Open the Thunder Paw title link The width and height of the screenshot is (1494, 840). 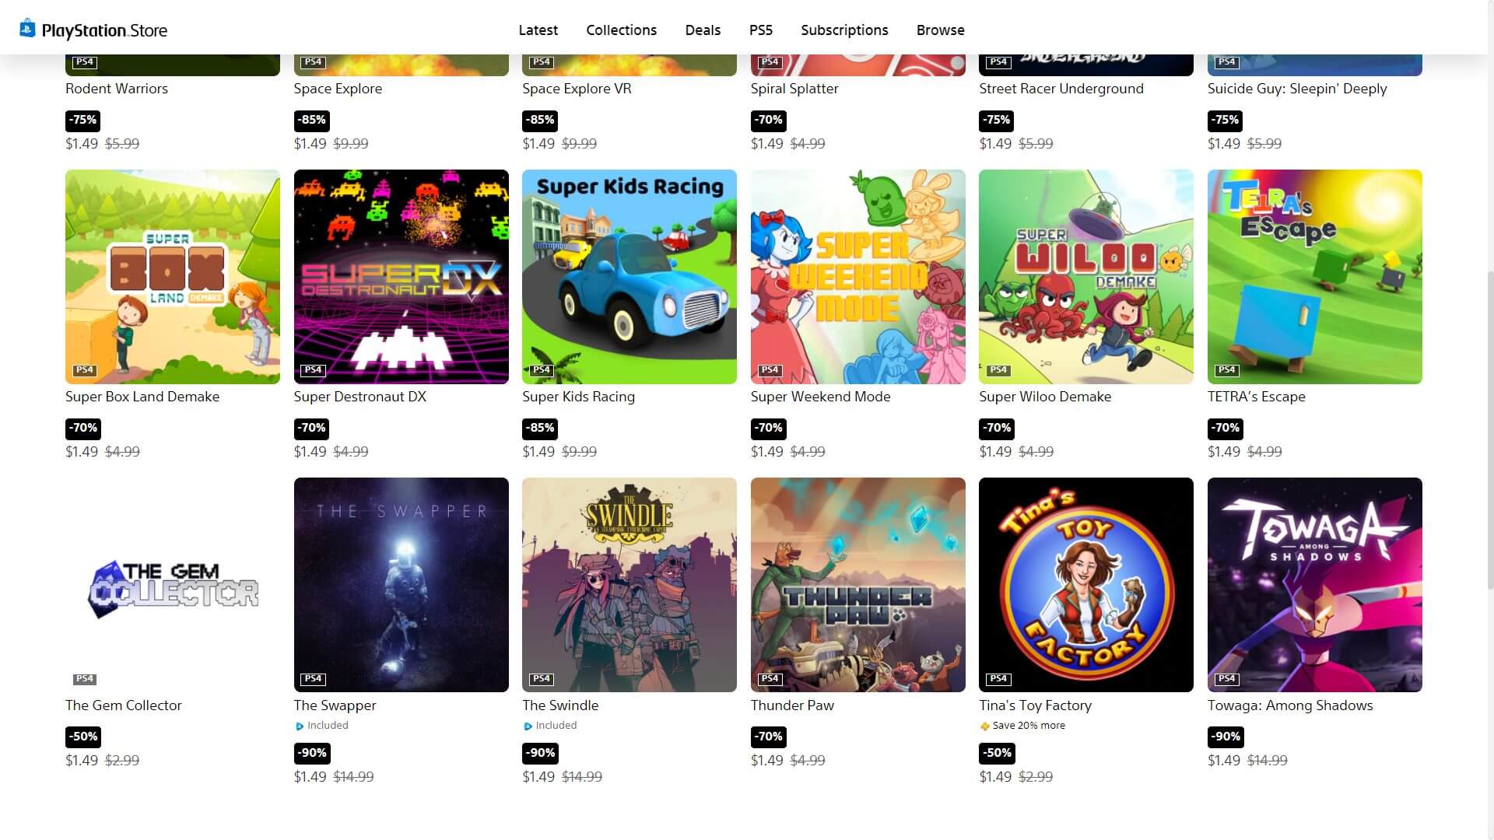click(x=792, y=705)
